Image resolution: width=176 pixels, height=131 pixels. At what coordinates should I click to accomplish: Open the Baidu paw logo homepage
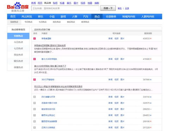(x=18, y=7)
